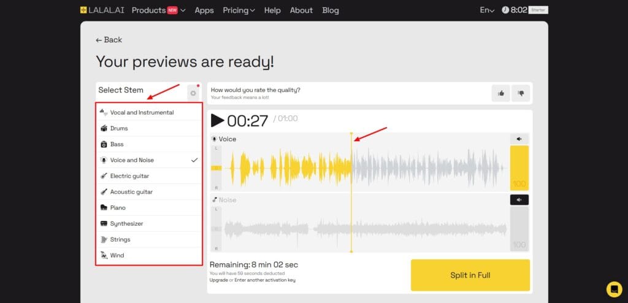Open the En language selector
Image resolution: width=628 pixels, height=303 pixels.
coord(487,10)
